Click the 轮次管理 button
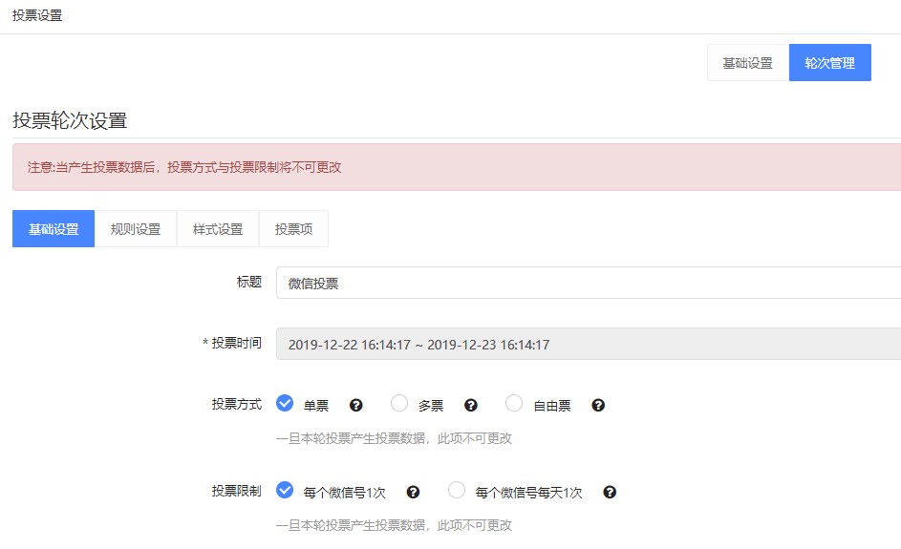 coord(829,63)
